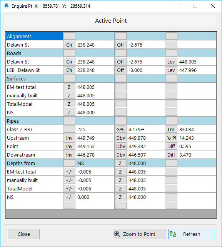
Task: Click distance value 14.243
Action: click(x=186, y=138)
